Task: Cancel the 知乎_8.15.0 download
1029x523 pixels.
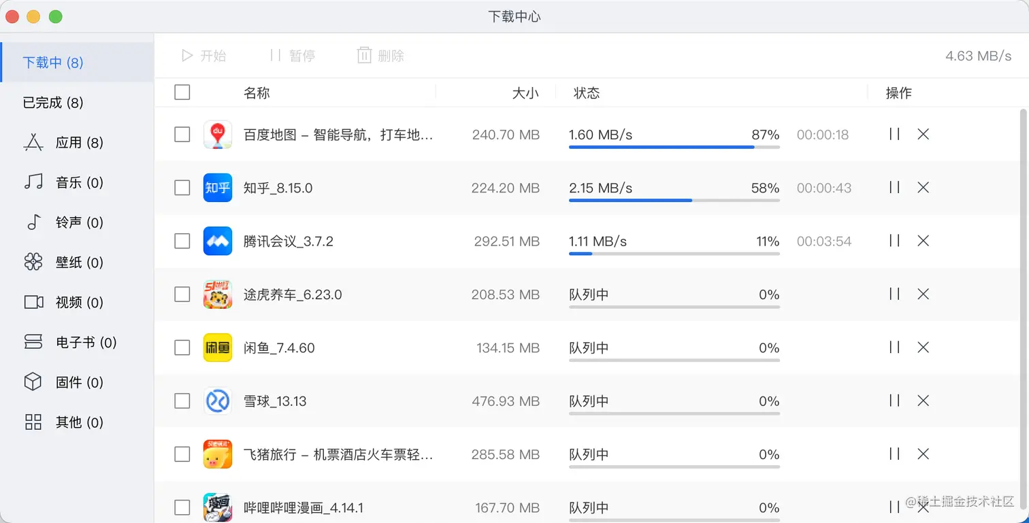Action: coord(923,187)
